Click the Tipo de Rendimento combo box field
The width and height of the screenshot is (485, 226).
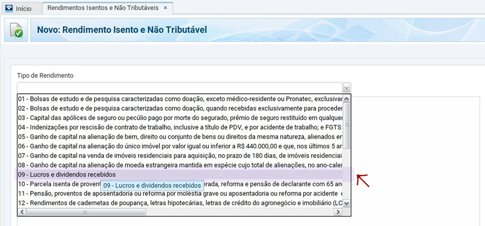click(x=184, y=88)
